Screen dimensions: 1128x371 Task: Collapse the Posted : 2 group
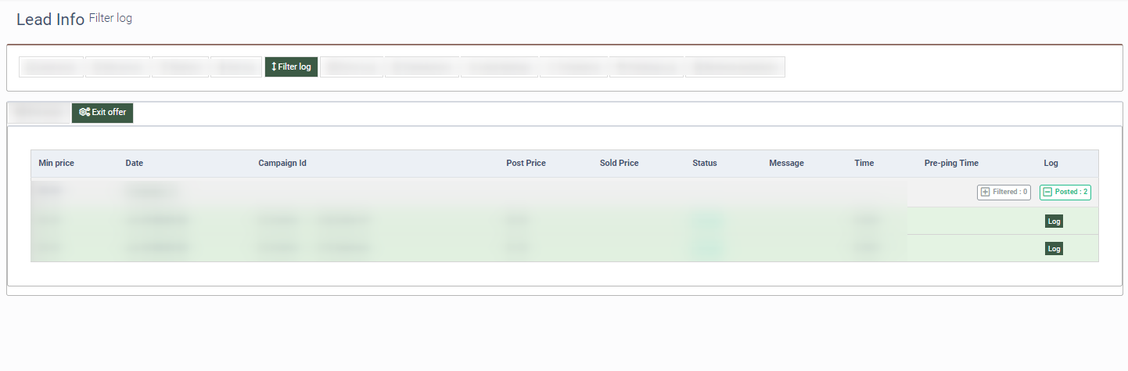click(1065, 192)
